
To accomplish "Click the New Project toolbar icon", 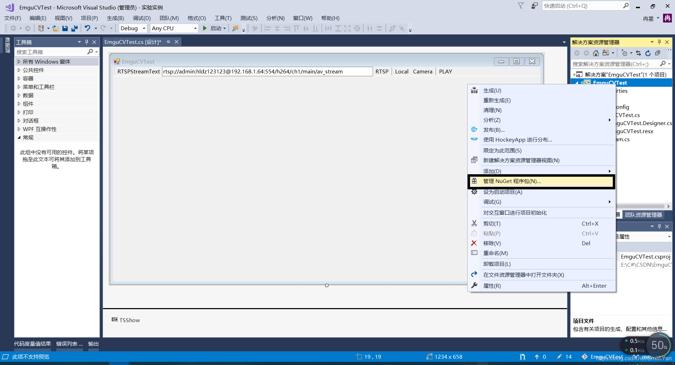I will coord(41,28).
